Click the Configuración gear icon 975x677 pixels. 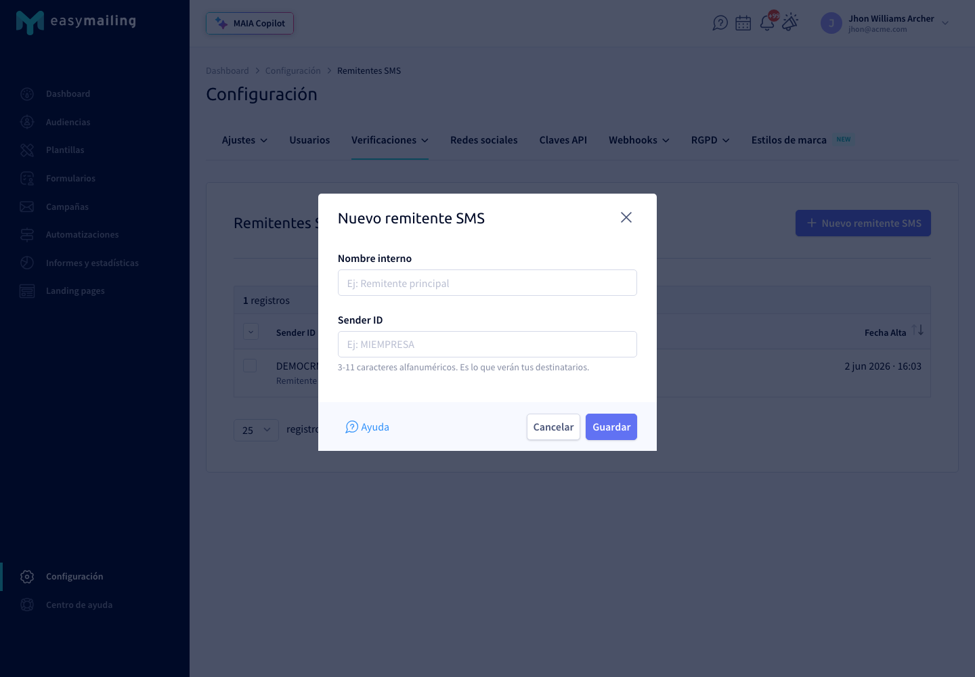(x=27, y=577)
